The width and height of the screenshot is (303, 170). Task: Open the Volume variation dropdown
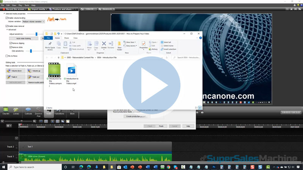click(x=33, y=22)
